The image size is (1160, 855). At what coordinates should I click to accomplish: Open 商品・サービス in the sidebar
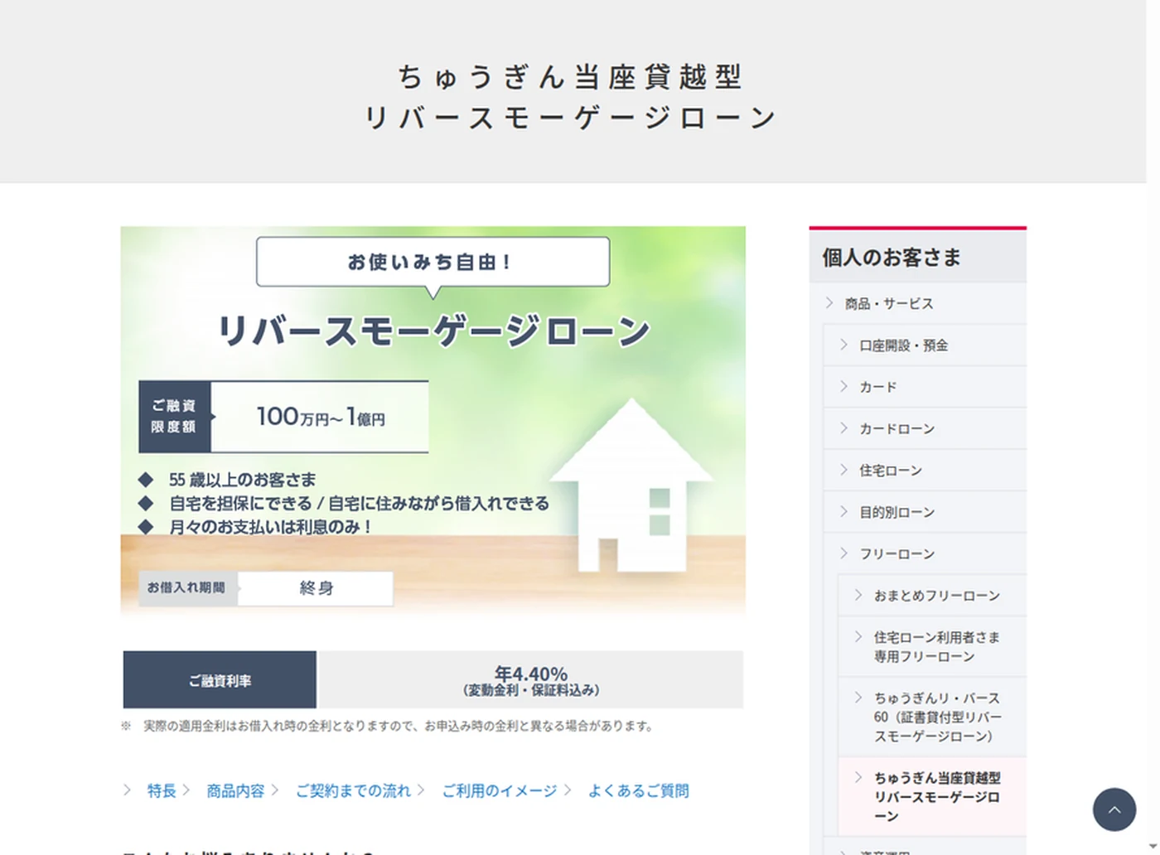(918, 303)
